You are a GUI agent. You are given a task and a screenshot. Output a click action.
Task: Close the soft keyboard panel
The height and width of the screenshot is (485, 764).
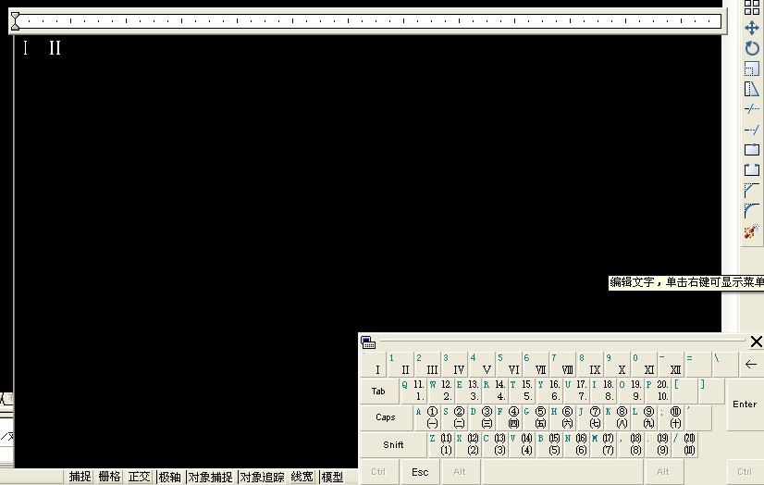tap(757, 342)
